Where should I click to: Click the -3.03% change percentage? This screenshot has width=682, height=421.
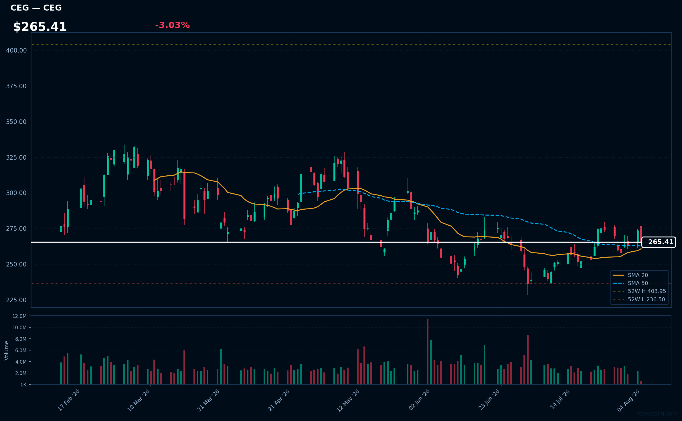[x=172, y=25]
